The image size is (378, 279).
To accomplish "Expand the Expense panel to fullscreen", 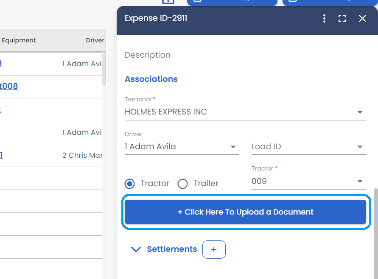I will [342, 19].
